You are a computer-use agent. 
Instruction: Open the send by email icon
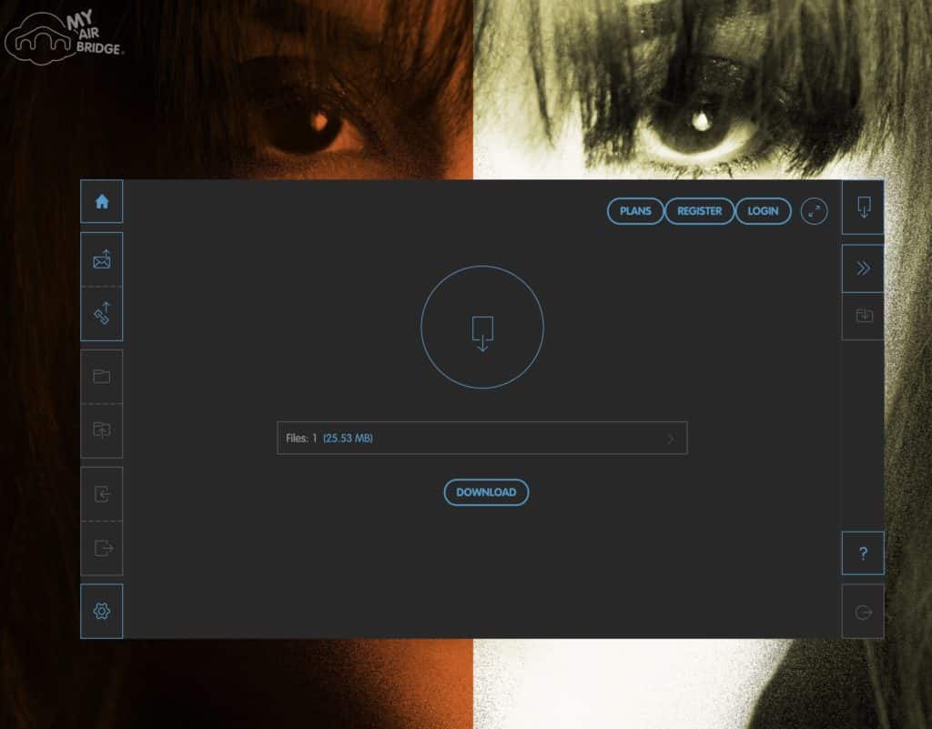(102, 259)
